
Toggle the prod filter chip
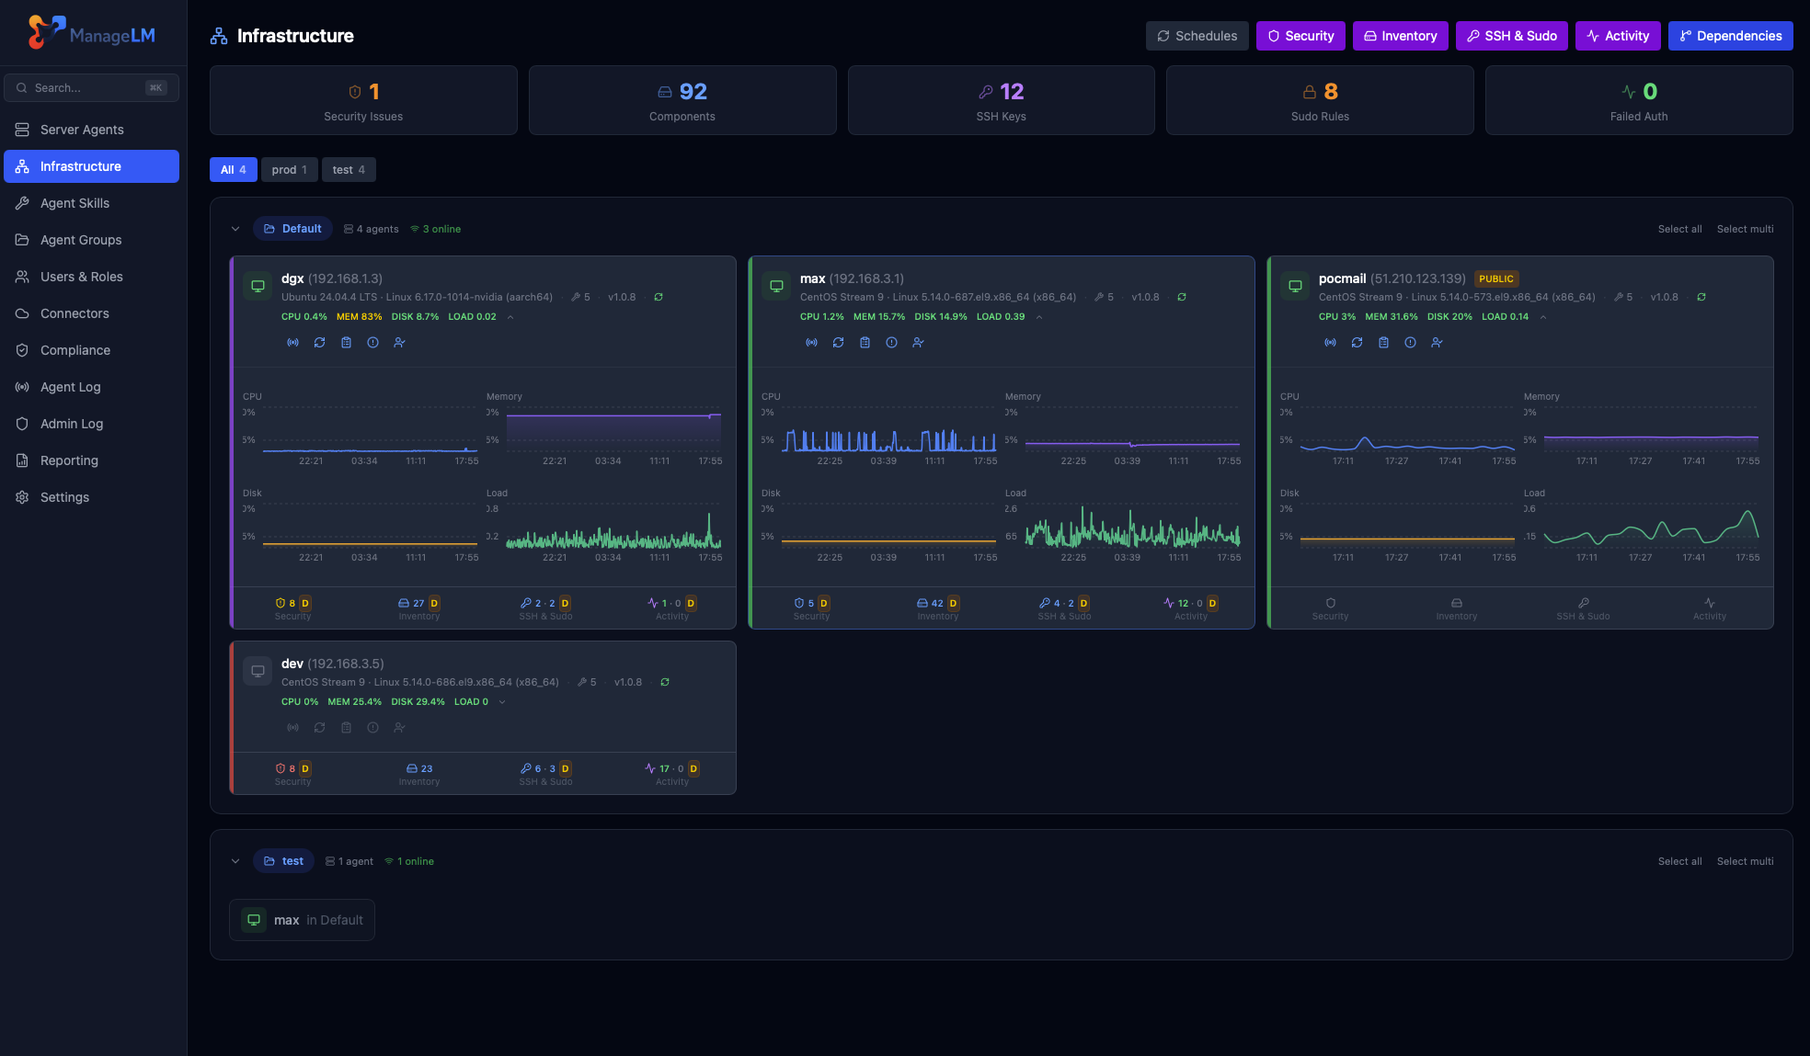289,169
